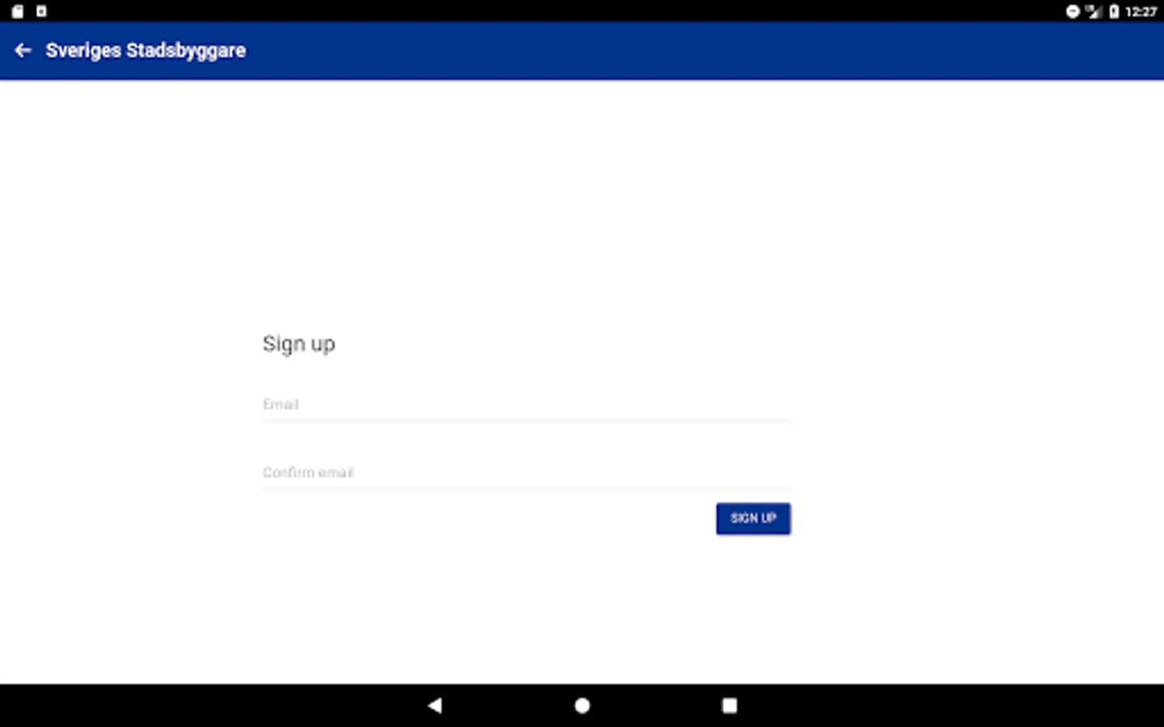Click the Sign up heading text
Image resolution: width=1164 pixels, height=727 pixels.
(299, 344)
